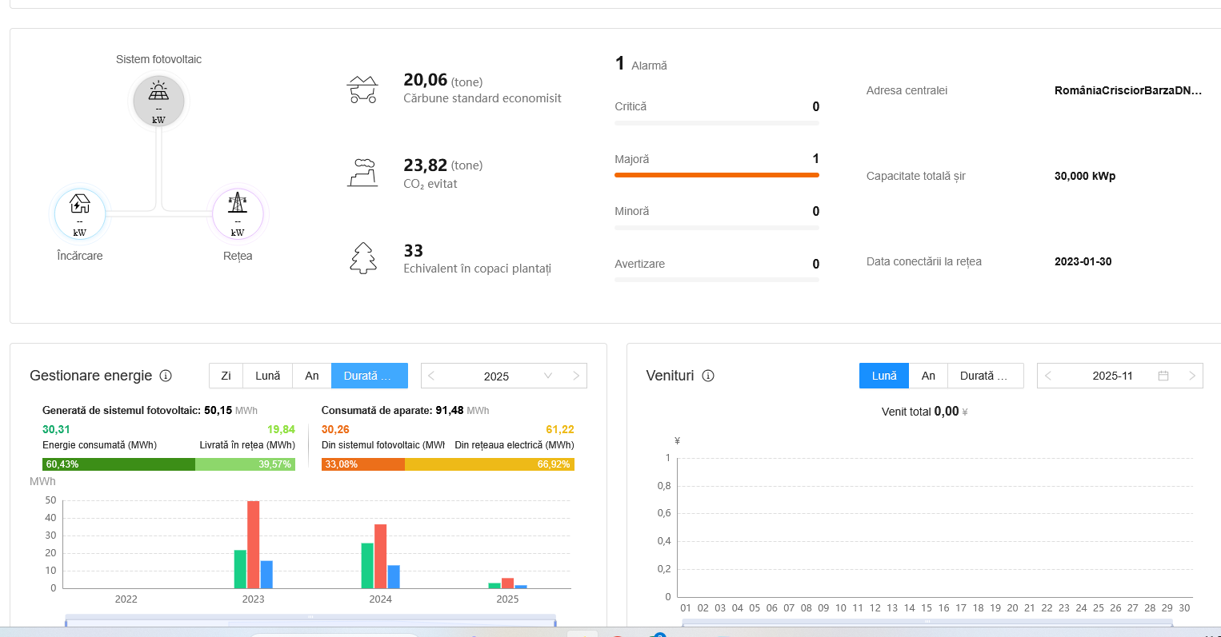Expand the 2025 year dropdown

point(548,376)
